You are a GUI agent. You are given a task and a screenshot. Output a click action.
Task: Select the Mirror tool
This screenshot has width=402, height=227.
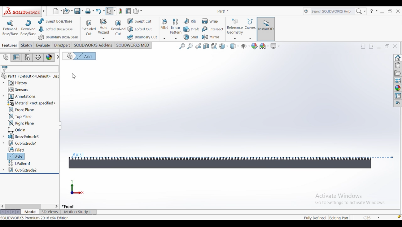click(211, 37)
